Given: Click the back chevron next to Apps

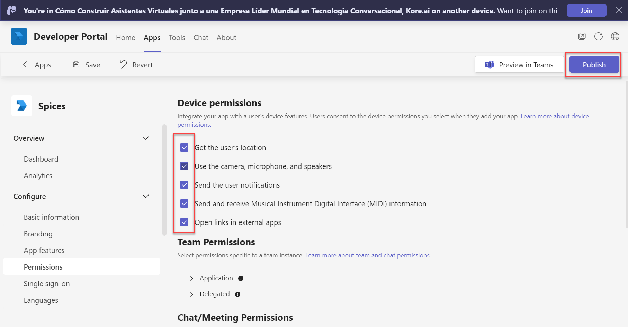Looking at the screenshot, I should pos(25,64).
